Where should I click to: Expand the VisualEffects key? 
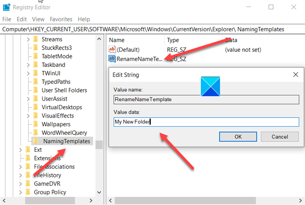click(x=28, y=116)
